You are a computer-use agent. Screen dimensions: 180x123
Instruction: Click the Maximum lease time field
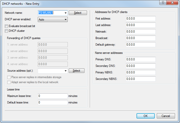pos(52,96)
